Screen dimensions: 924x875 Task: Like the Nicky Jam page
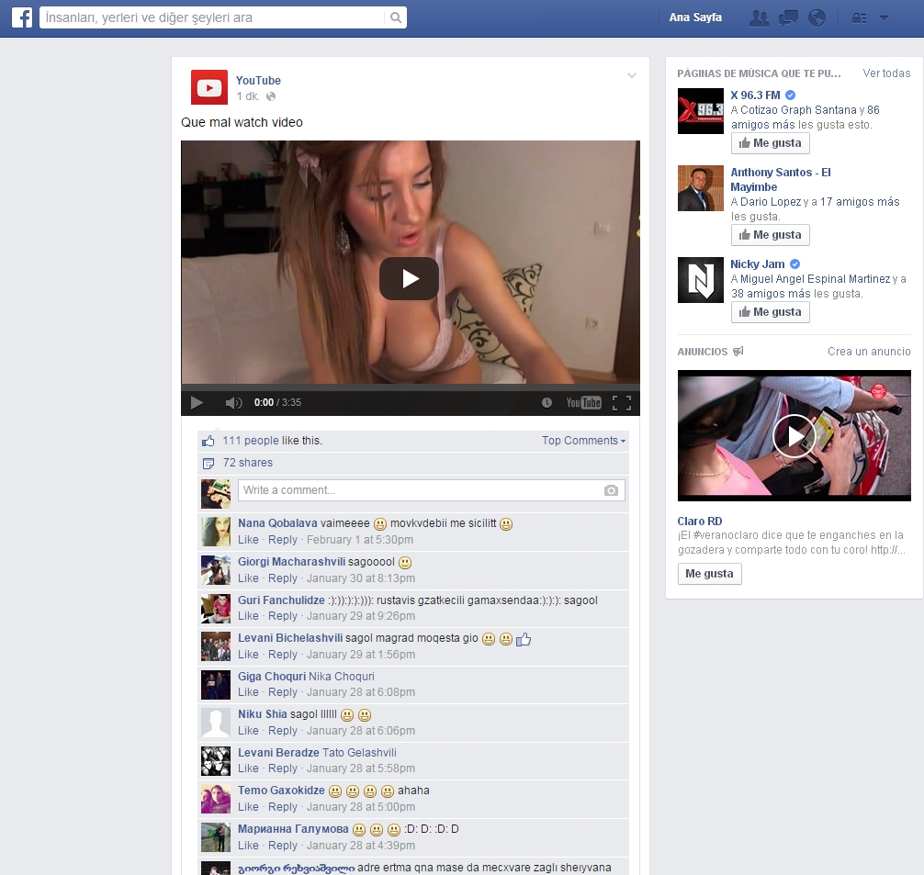click(x=770, y=312)
